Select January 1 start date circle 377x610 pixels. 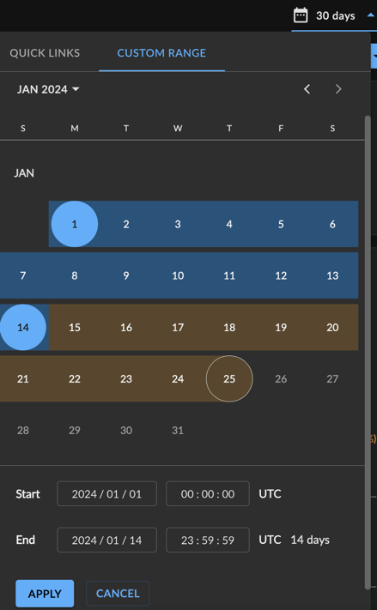click(x=75, y=224)
